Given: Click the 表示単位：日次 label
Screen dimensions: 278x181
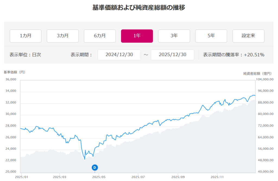Looking at the screenshot, I should pos(25,55).
